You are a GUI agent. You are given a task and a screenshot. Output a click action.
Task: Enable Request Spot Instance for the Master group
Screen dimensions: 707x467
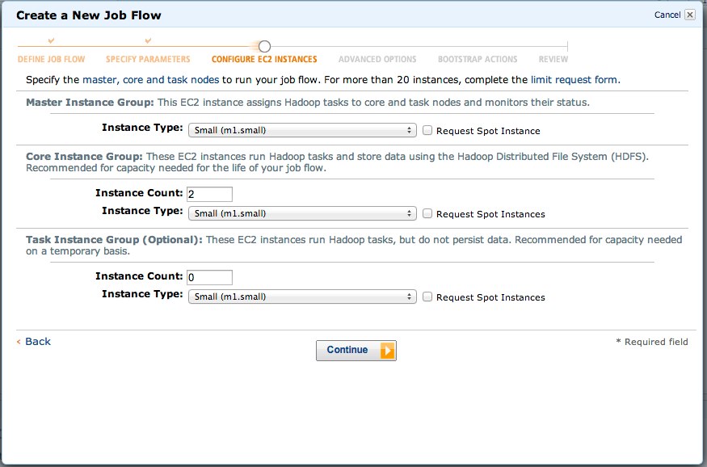click(x=427, y=129)
